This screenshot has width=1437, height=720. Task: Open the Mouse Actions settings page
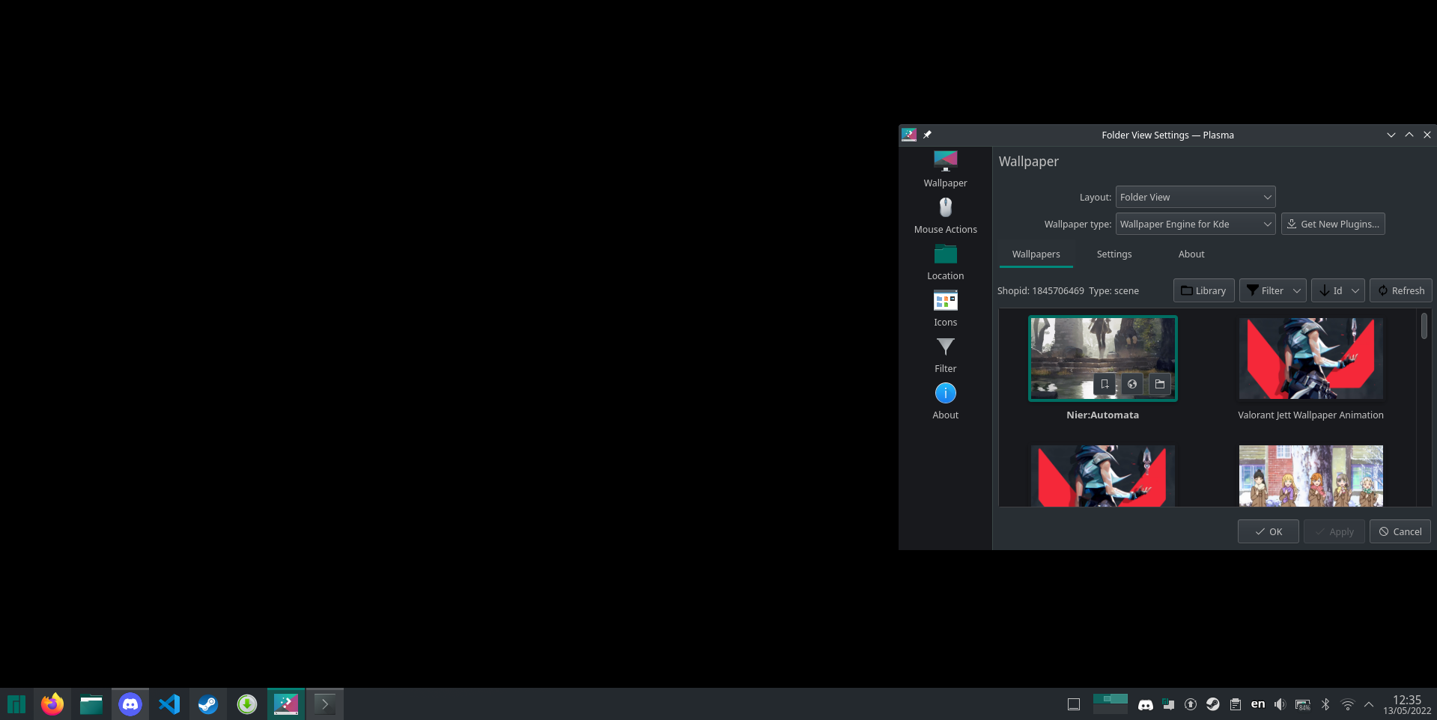[x=945, y=215]
